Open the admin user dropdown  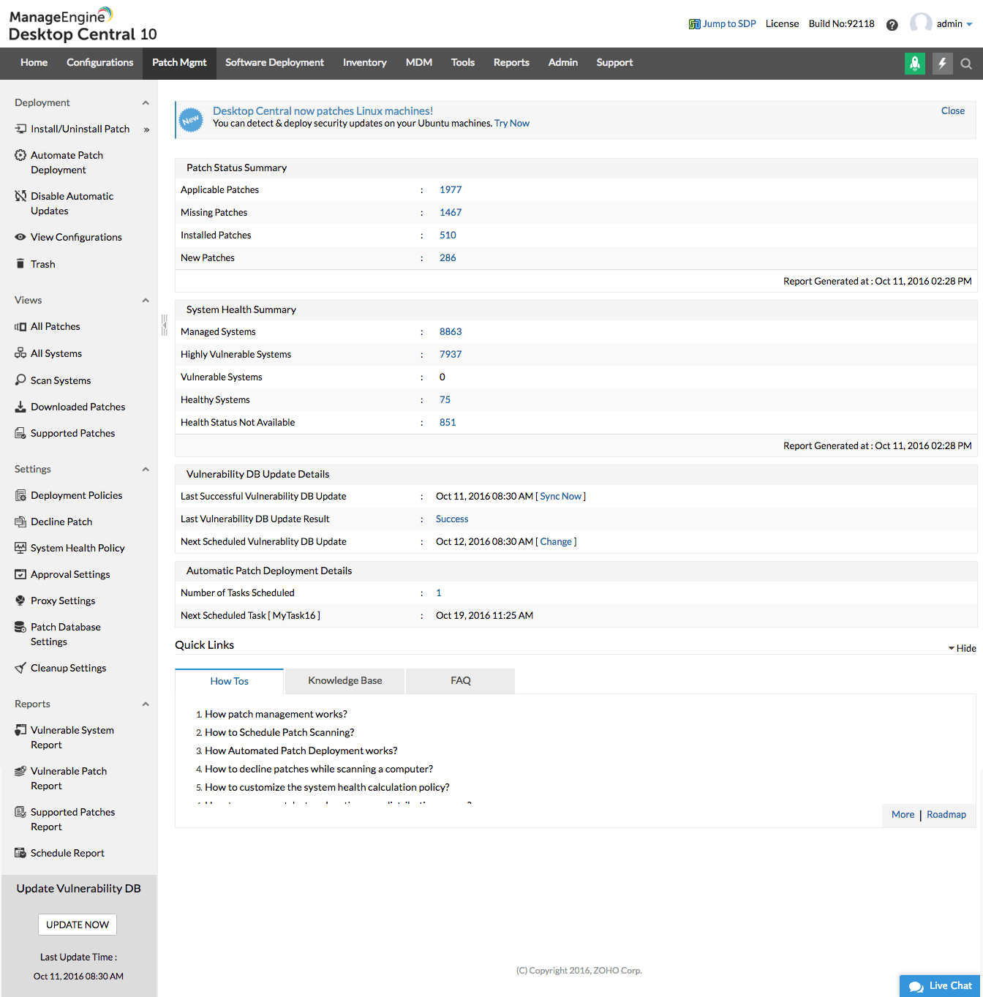click(954, 24)
